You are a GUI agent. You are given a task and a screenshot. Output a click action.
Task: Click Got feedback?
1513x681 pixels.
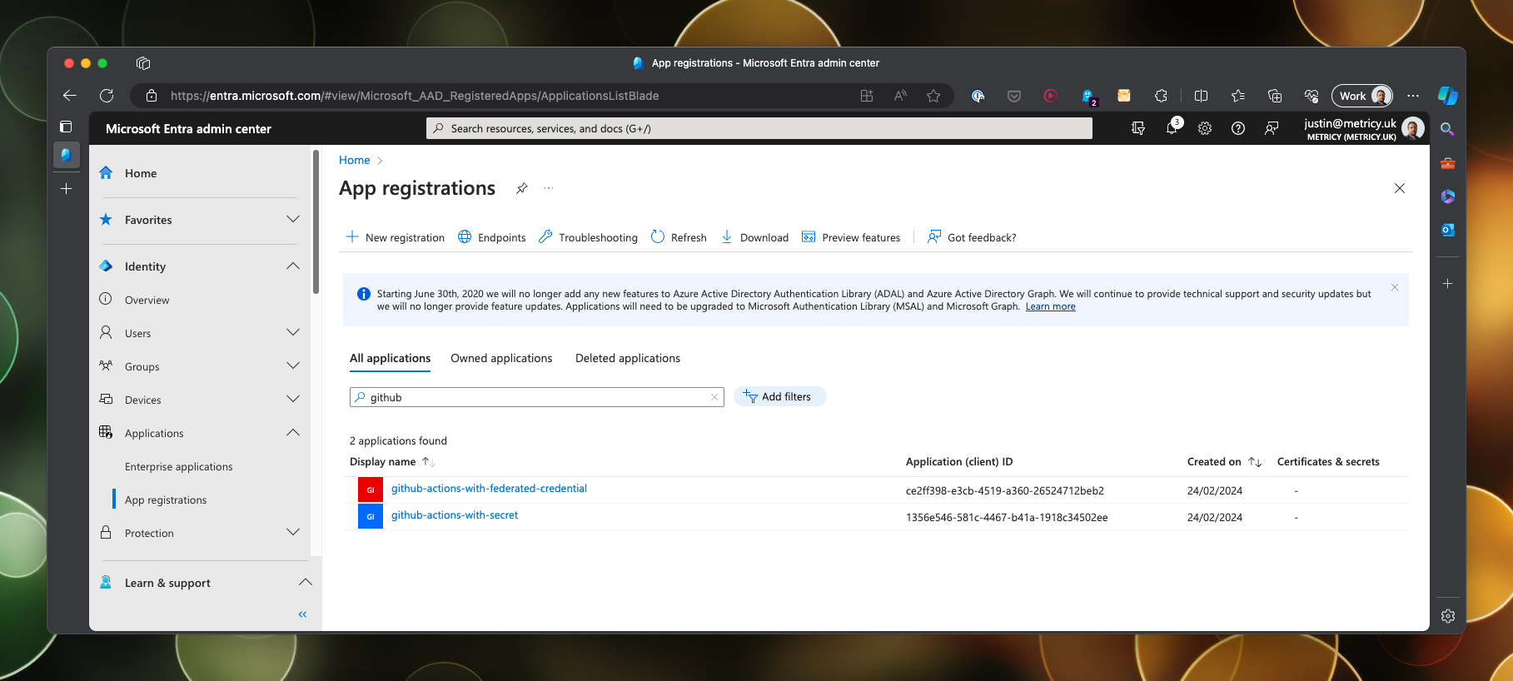[972, 237]
